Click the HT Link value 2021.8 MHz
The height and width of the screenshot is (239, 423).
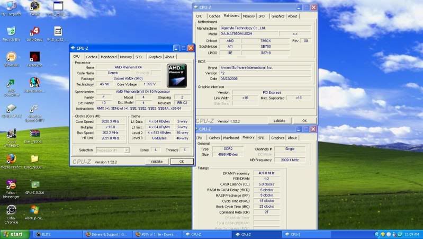click(x=110, y=138)
